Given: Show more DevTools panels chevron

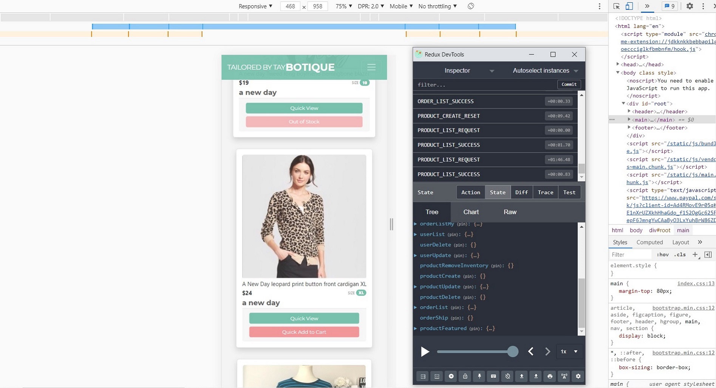Looking at the screenshot, I should [647, 6].
